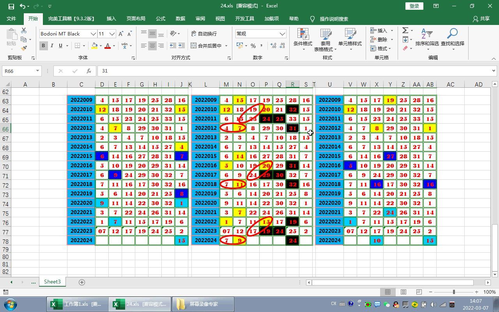
Task: Expand the formula bar
Action: click(x=494, y=71)
